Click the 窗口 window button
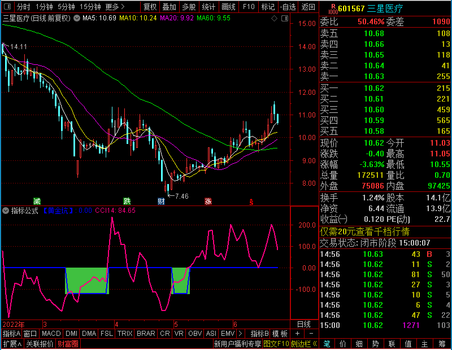 pos(31,334)
